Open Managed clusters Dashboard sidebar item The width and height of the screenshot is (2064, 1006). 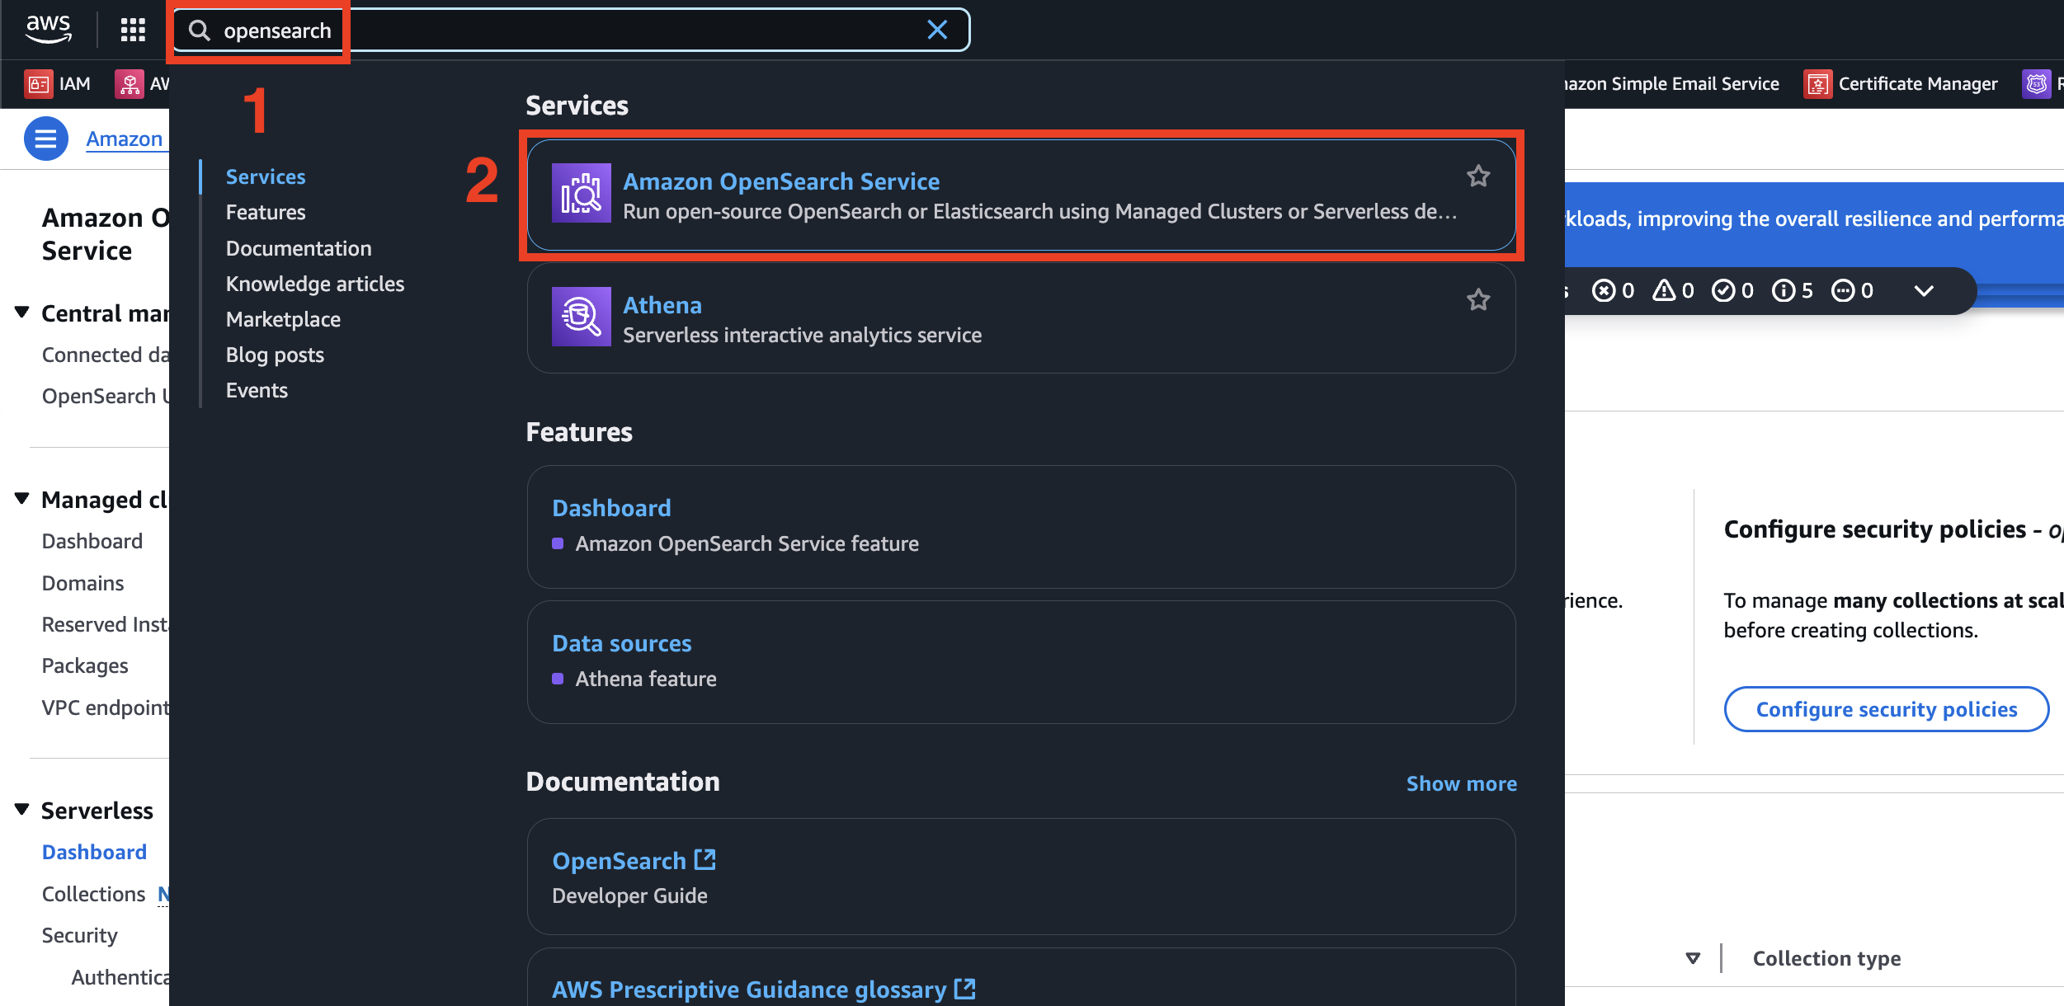coord(92,541)
